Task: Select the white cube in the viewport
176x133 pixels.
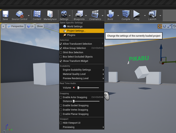Action: tap(44, 74)
